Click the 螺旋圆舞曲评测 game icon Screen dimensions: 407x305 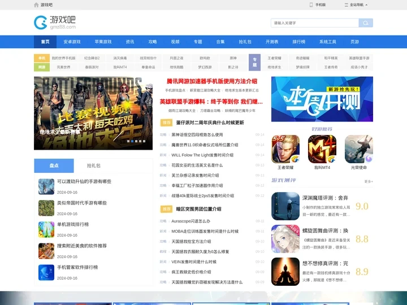click(x=285, y=239)
